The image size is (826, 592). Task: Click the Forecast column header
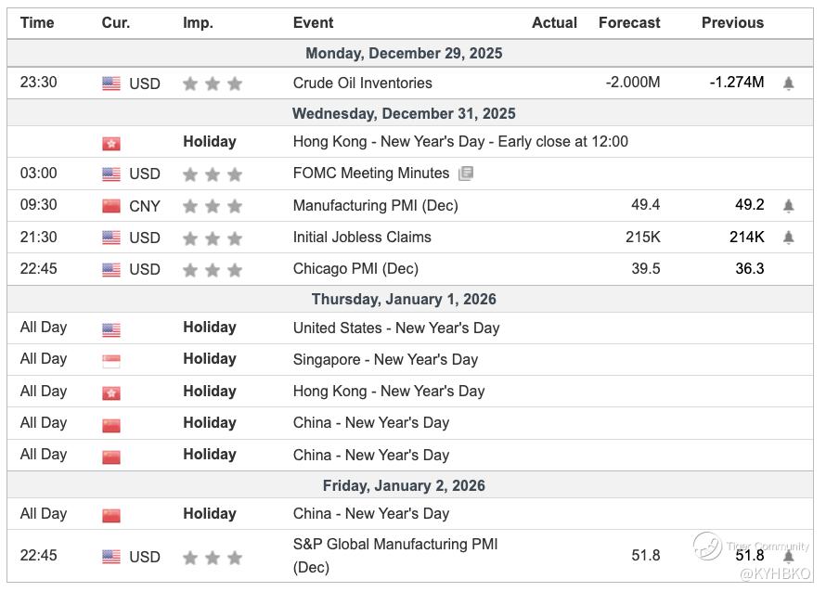pyautogui.click(x=629, y=23)
